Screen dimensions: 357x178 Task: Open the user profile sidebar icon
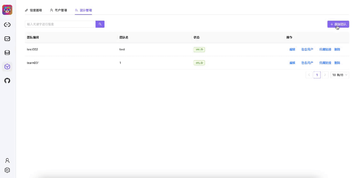click(x=7, y=160)
